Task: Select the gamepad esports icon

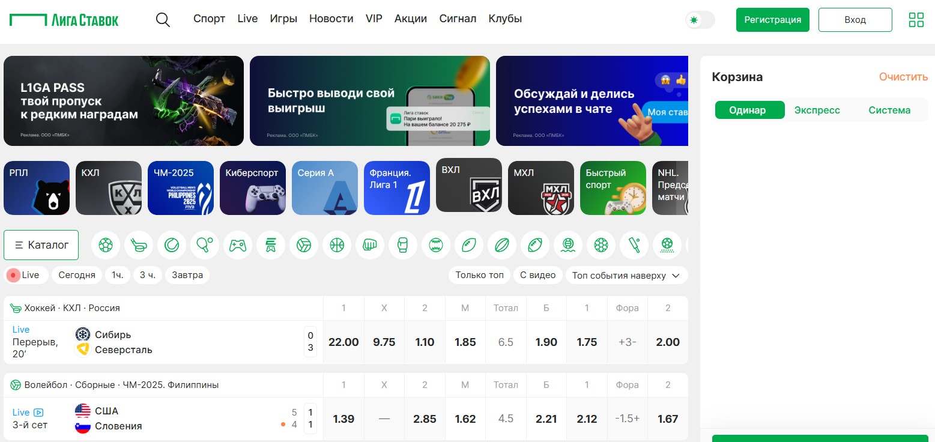Action: coord(238,245)
